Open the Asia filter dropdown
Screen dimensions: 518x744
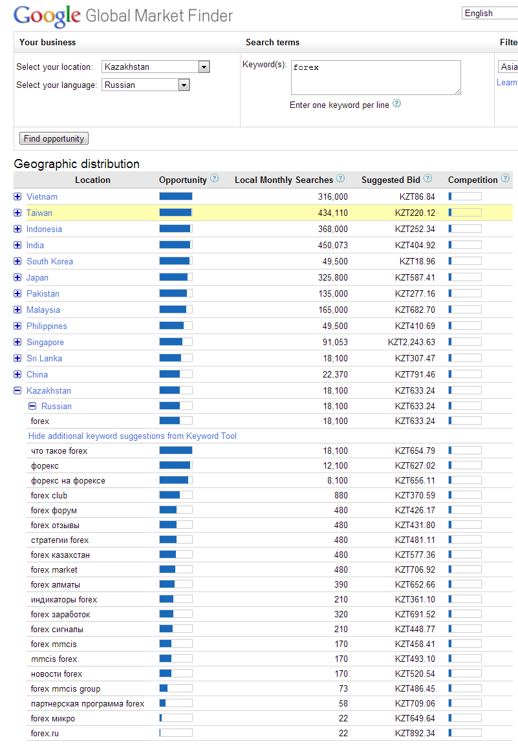point(508,67)
